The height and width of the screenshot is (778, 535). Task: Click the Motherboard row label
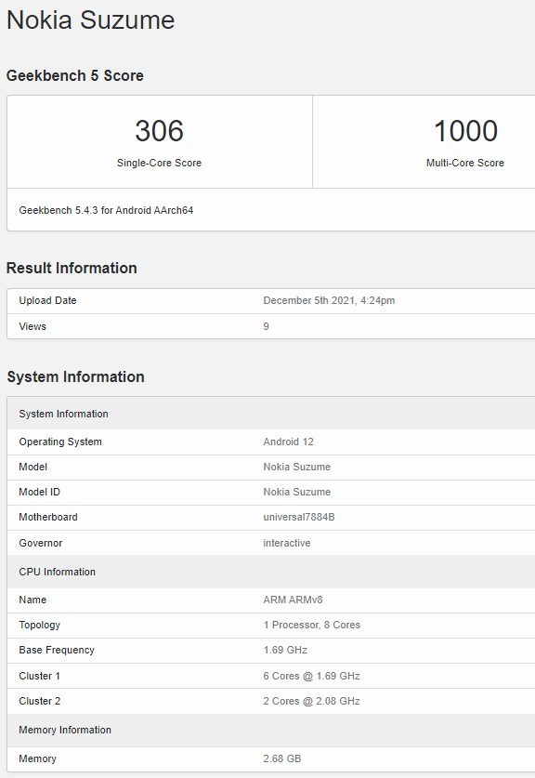48,518
